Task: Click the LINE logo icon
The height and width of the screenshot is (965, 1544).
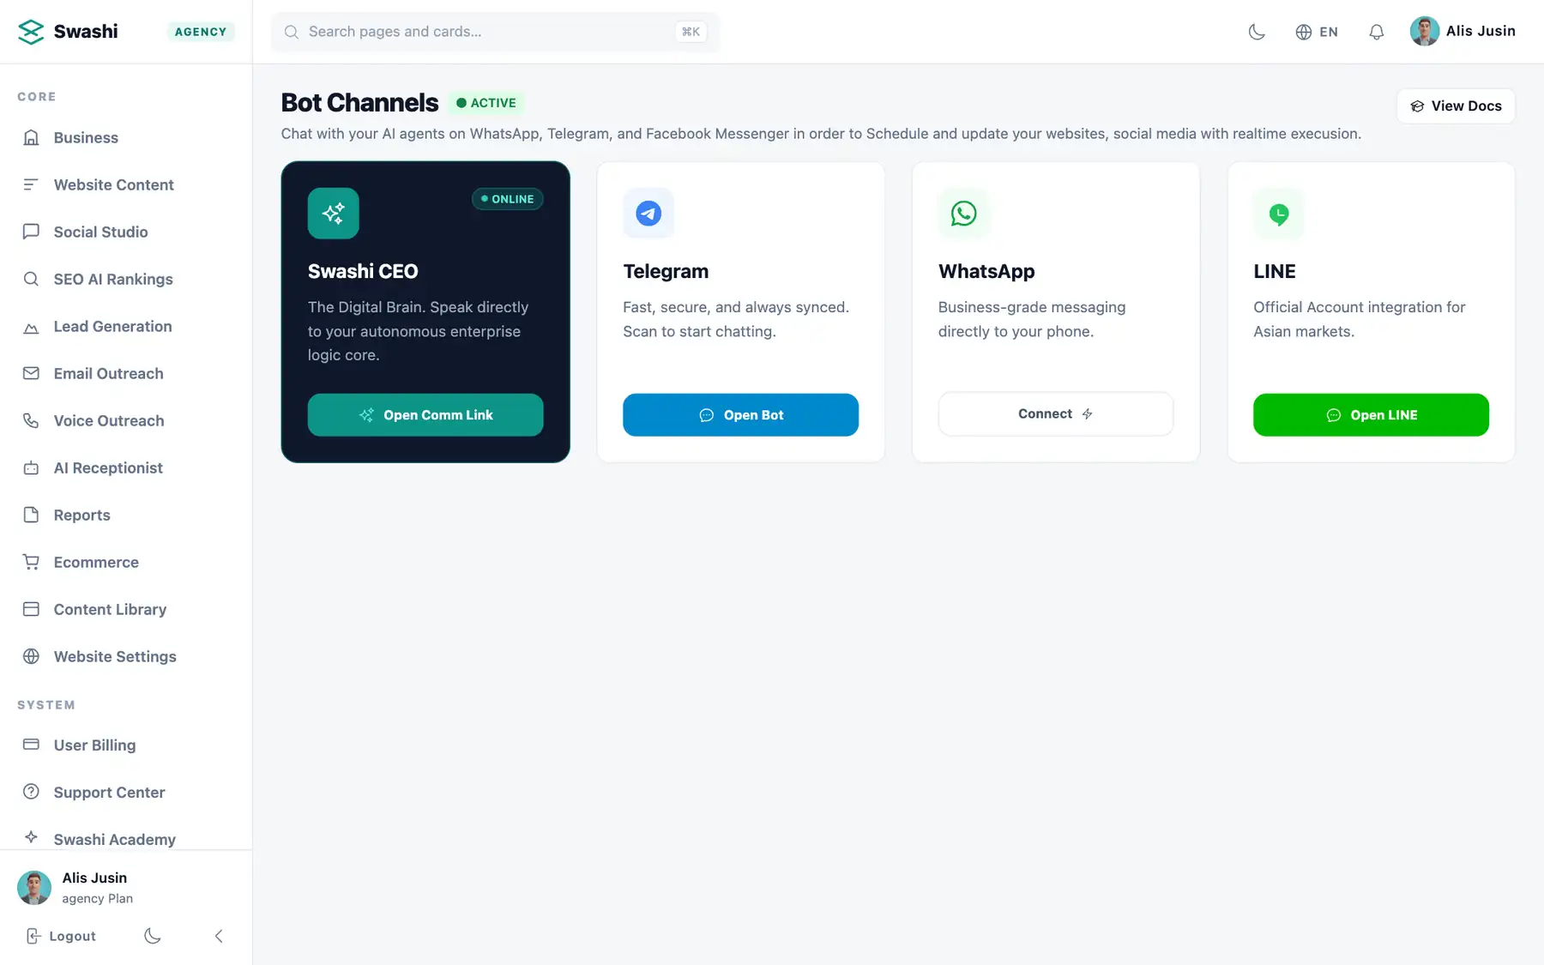Action: (1279, 214)
